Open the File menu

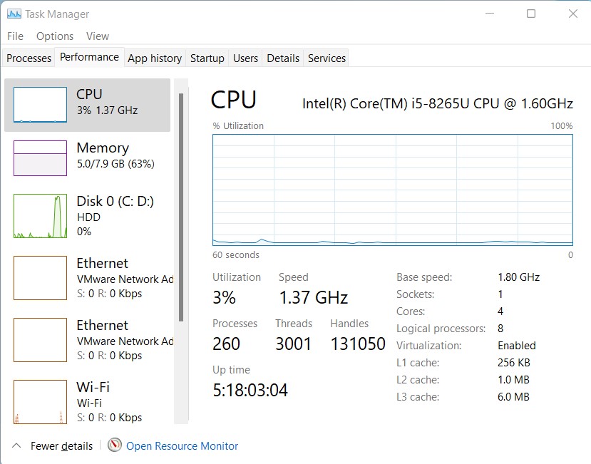click(x=14, y=36)
